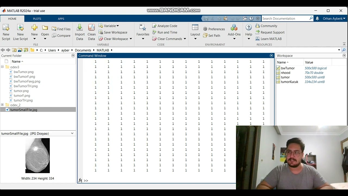The image size is (348, 196).
Task: Open Current Folder panel actions menu
Action: [x=73, y=56]
